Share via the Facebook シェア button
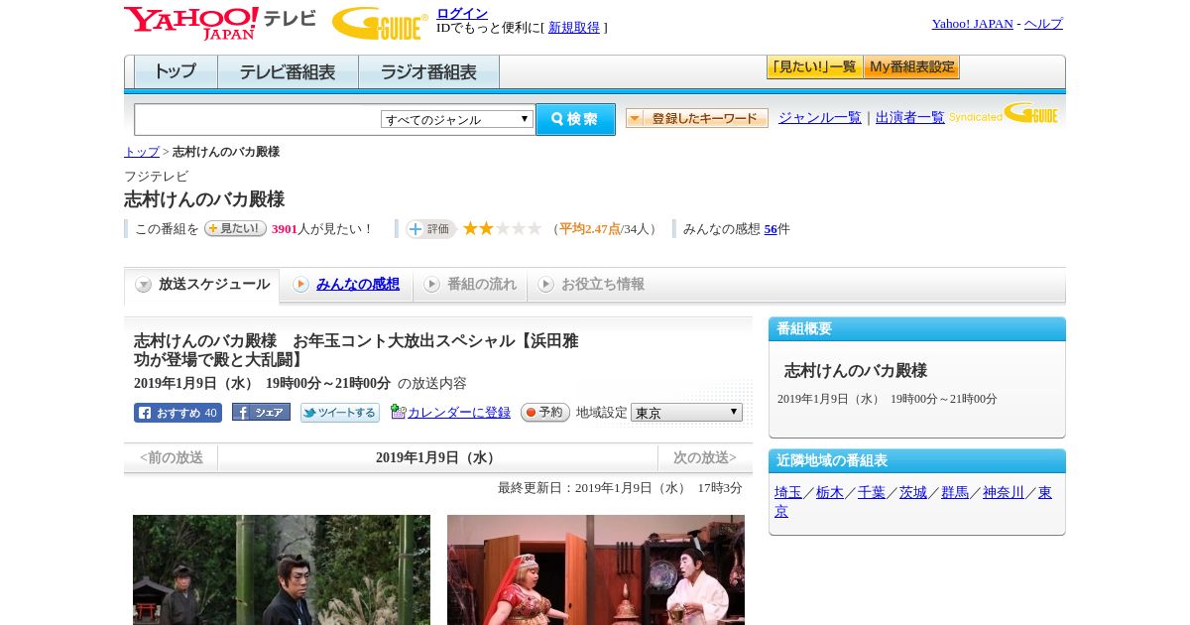This screenshot has width=1190, height=625. point(261,412)
